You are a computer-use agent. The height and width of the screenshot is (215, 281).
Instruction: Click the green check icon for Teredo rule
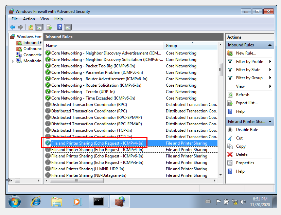[48, 92]
